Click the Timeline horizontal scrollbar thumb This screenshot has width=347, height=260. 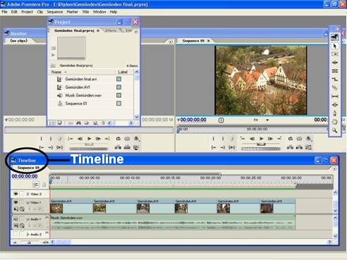tap(63, 242)
